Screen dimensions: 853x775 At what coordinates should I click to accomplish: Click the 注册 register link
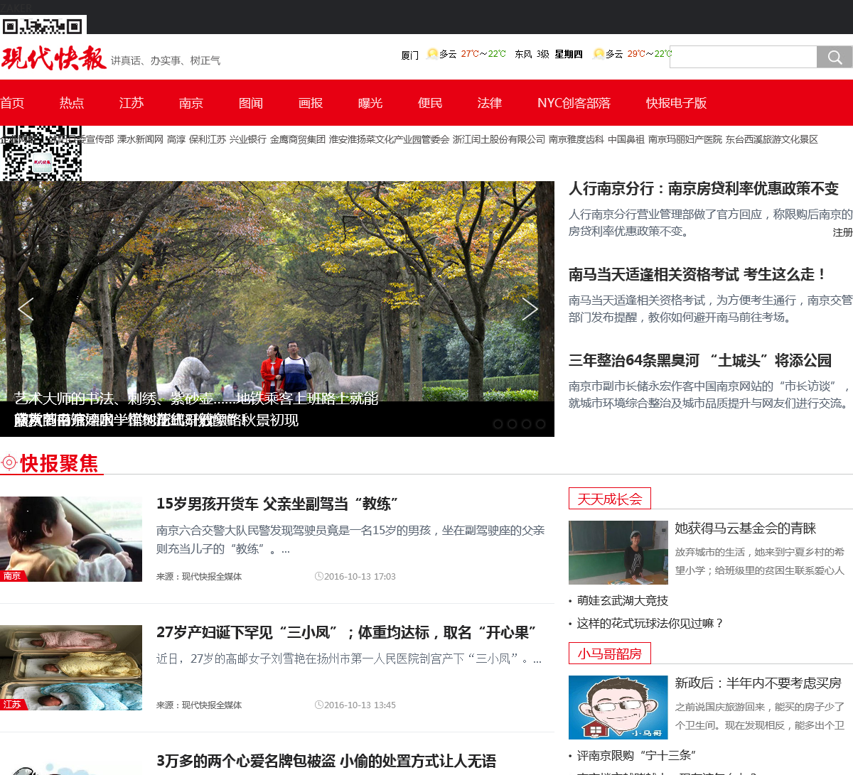coord(842,232)
